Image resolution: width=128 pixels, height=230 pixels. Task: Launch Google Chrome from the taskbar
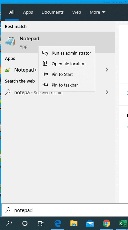tap(106, 223)
